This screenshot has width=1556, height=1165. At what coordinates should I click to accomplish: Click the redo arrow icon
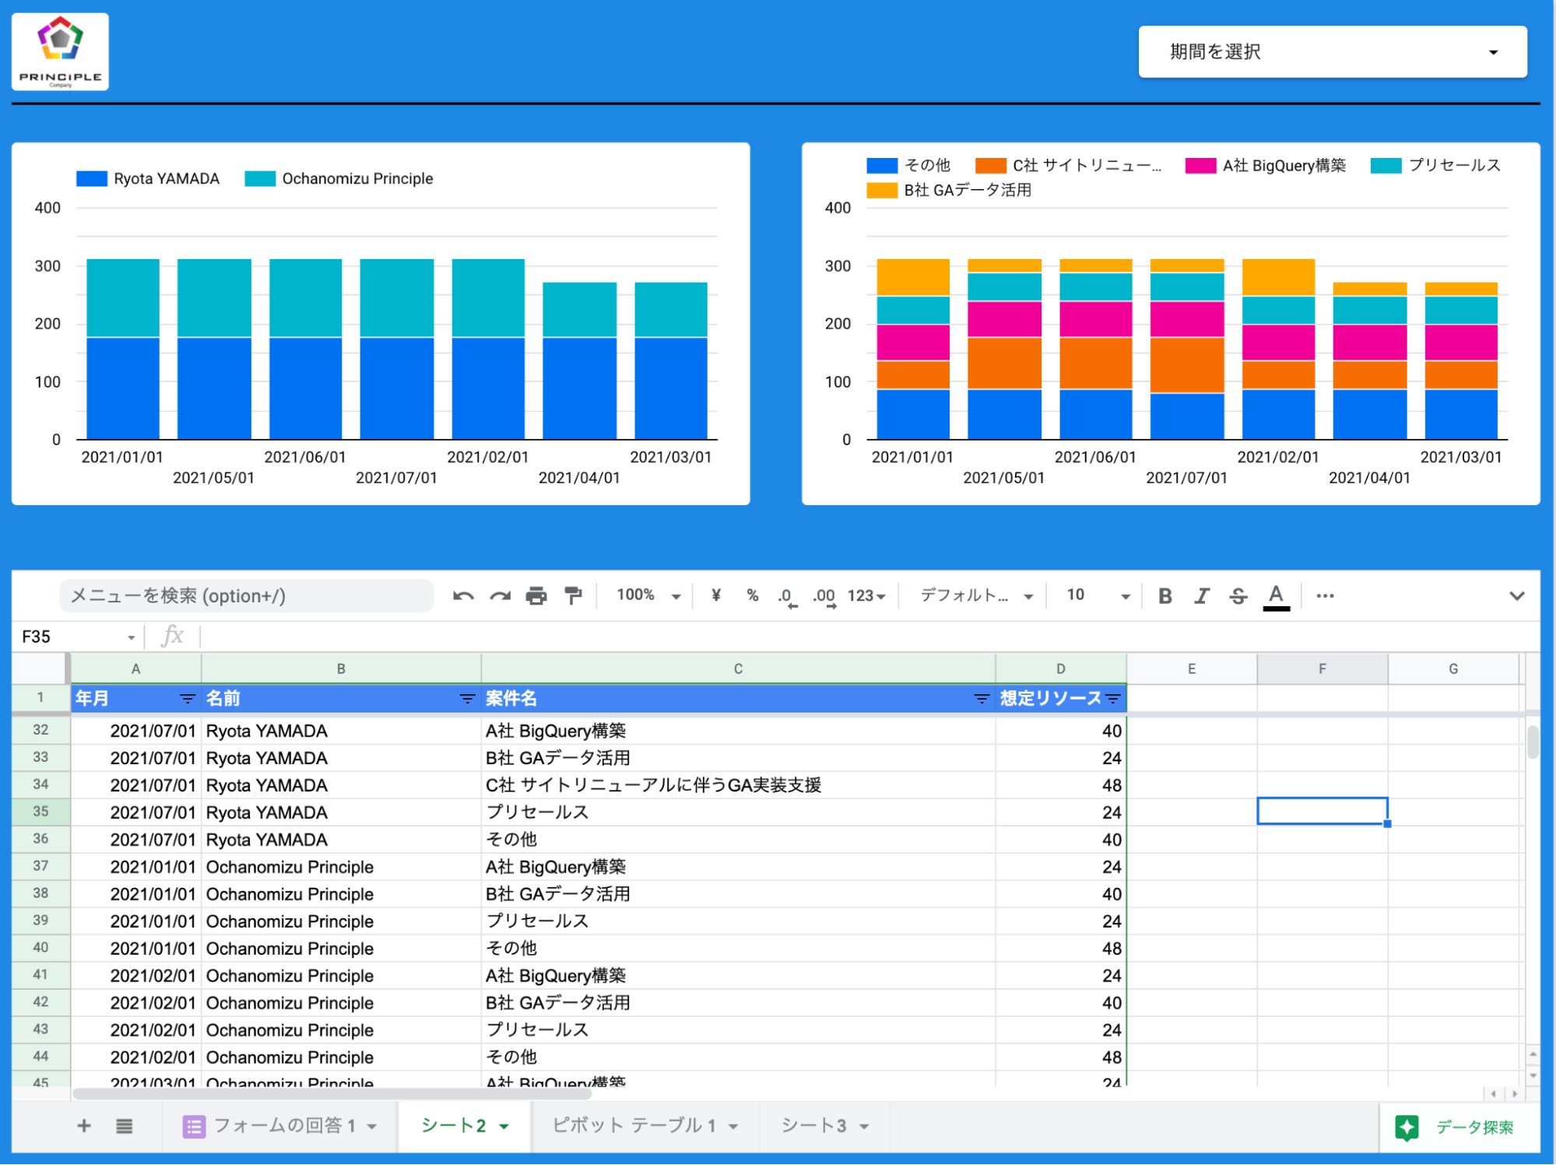pyautogui.click(x=500, y=596)
